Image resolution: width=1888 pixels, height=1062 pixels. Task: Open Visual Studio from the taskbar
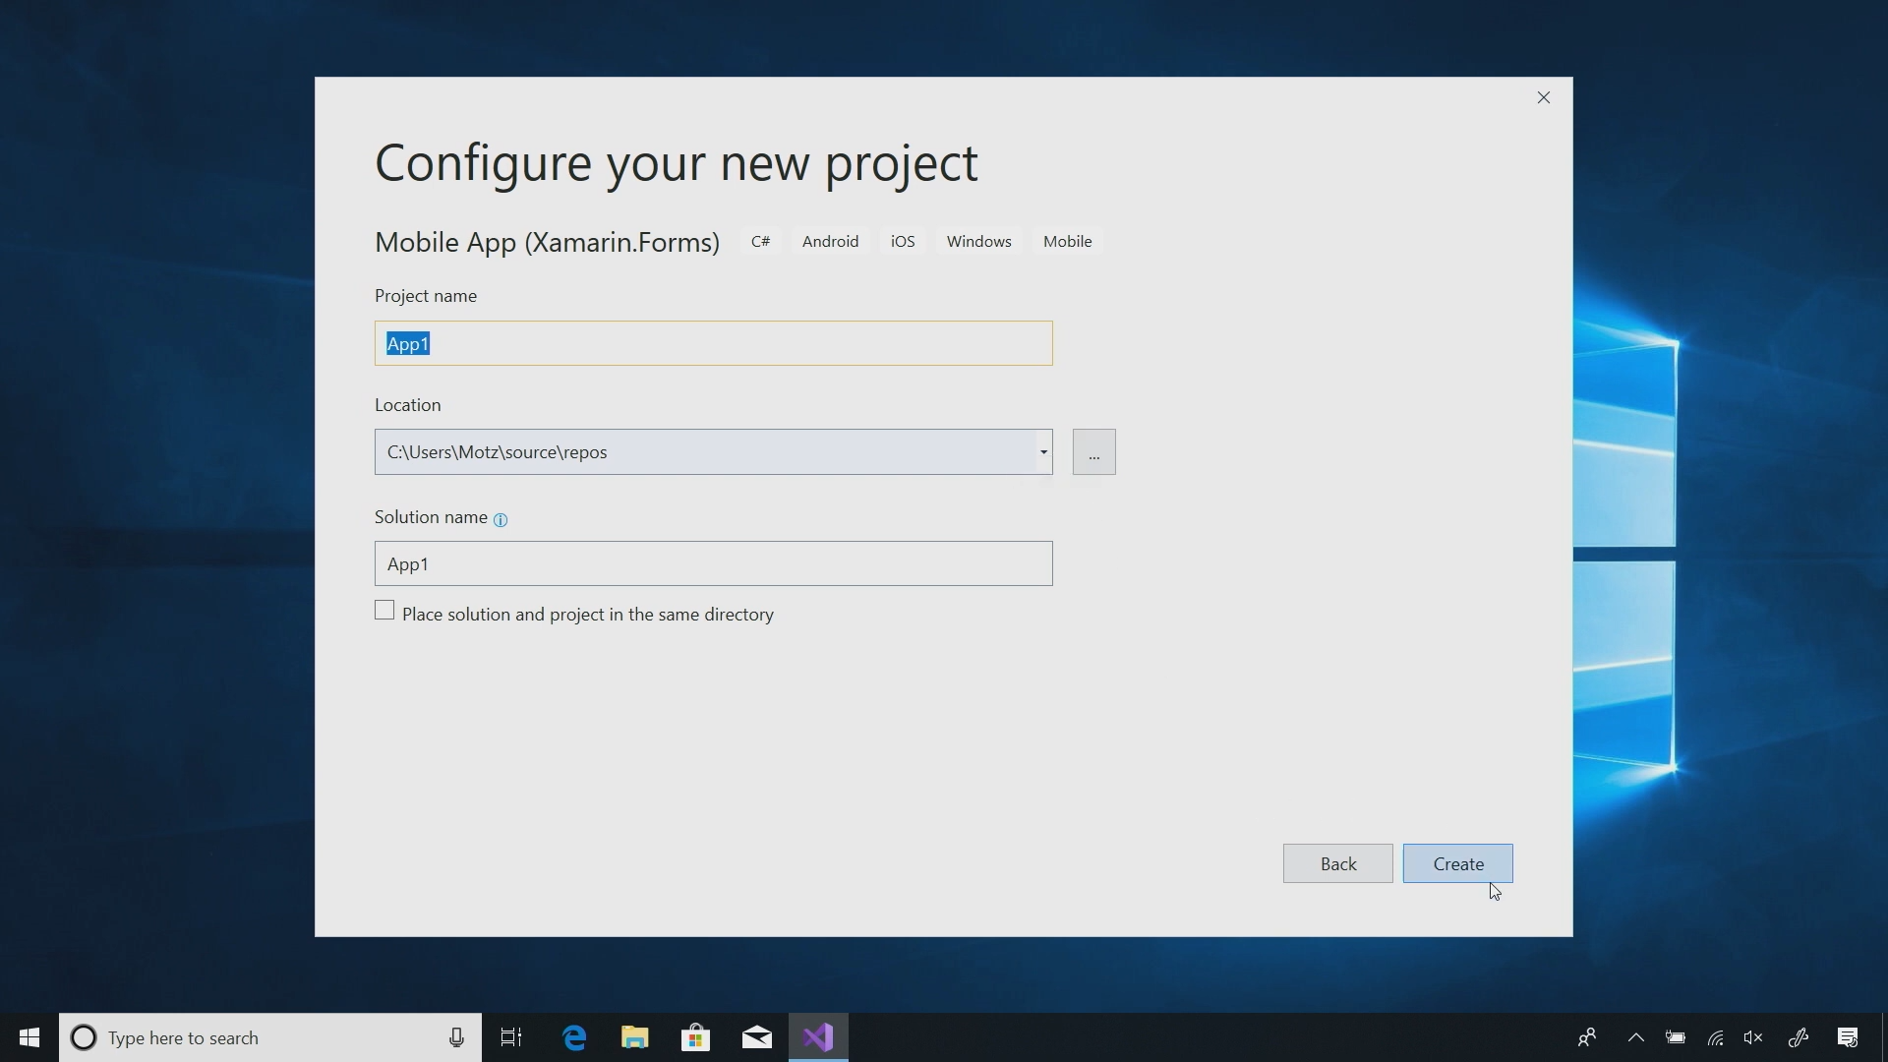(818, 1037)
